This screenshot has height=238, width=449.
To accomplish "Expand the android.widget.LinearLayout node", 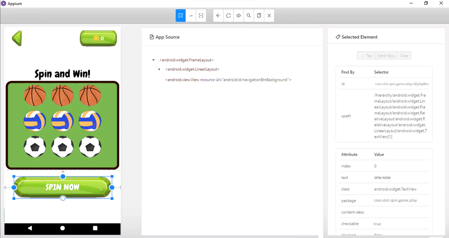I will pos(159,69).
